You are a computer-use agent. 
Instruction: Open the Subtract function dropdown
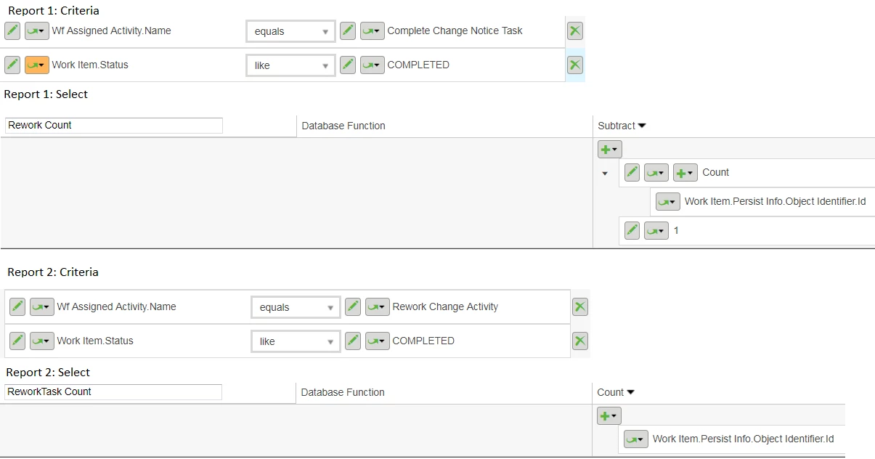tap(622, 126)
